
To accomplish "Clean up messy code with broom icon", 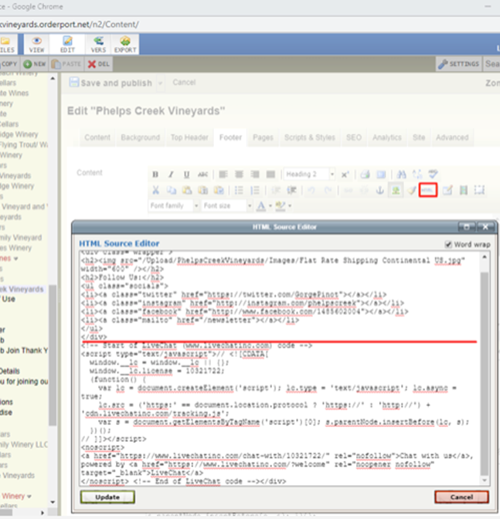I will coord(412,190).
